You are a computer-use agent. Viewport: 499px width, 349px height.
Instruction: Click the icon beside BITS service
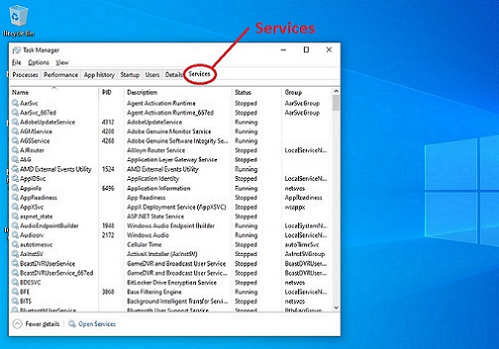15,301
